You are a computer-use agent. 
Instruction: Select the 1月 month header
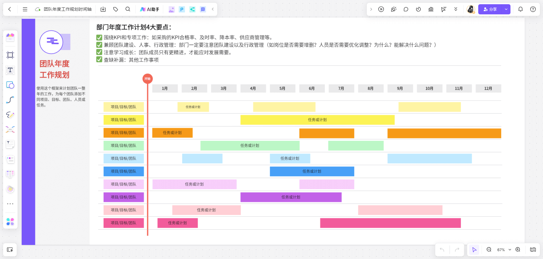click(x=165, y=88)
